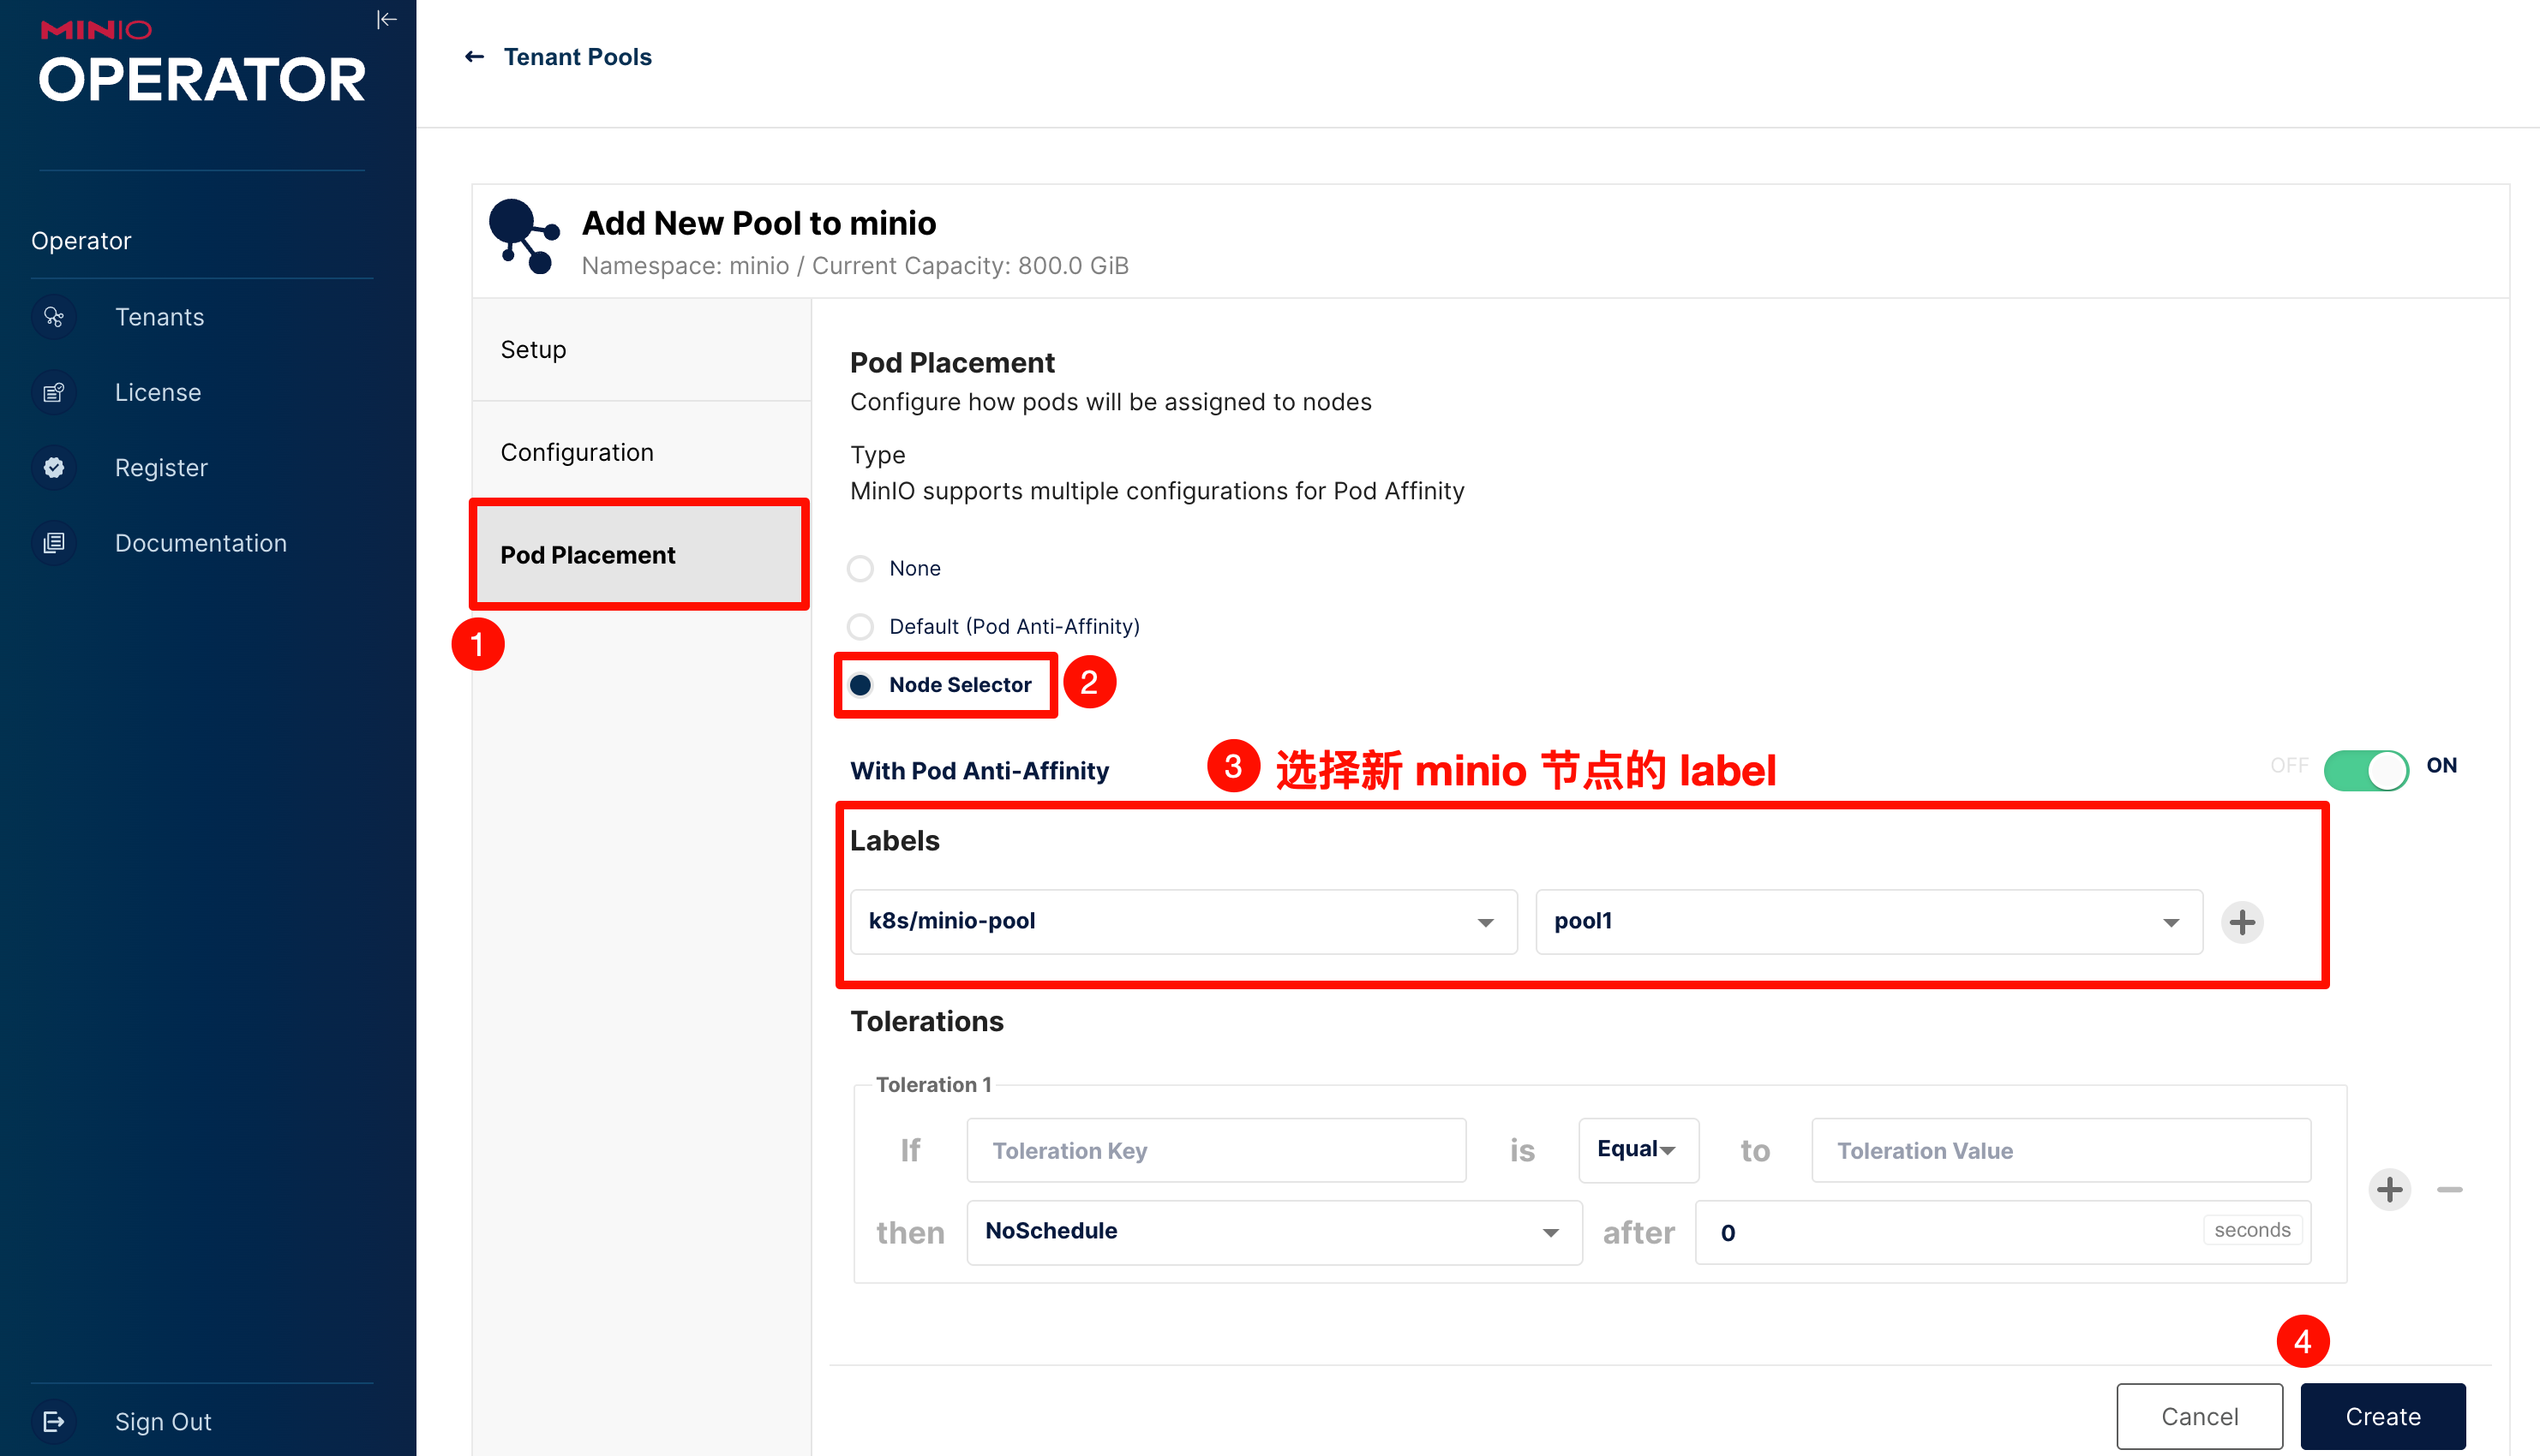Click the Create button

pyautogui.click(x=2382, y=1416)
